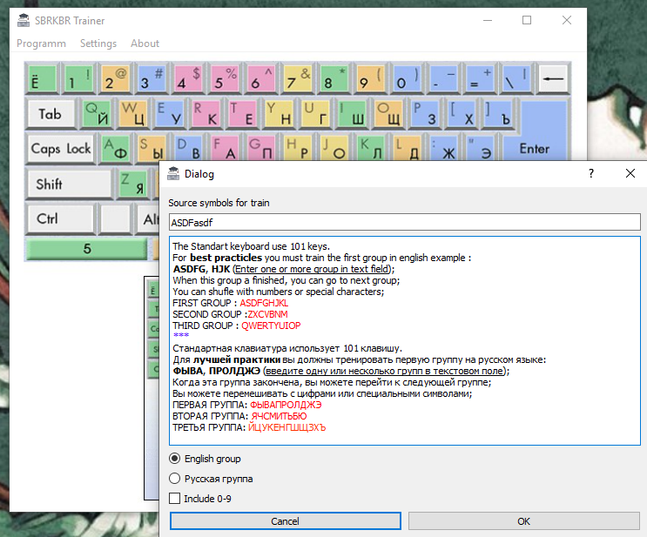Open the Programm menu
647x537 pixels.
(41, 44)
